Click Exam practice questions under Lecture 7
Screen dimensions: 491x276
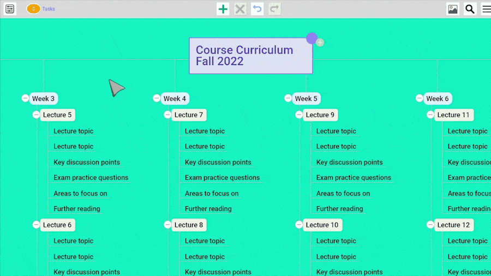[223, 177]
